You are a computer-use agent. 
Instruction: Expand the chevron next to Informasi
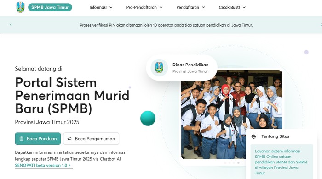pos(111,8)
